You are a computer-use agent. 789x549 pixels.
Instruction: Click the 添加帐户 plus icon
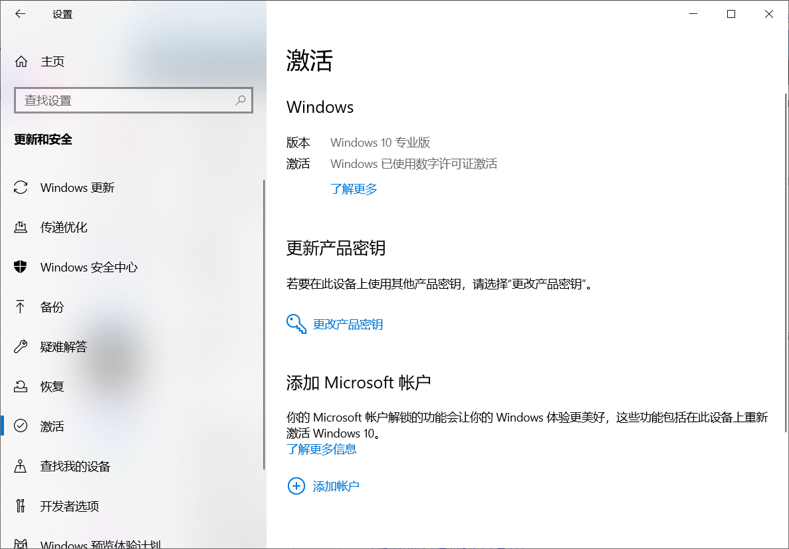click(x=296, y=486)
